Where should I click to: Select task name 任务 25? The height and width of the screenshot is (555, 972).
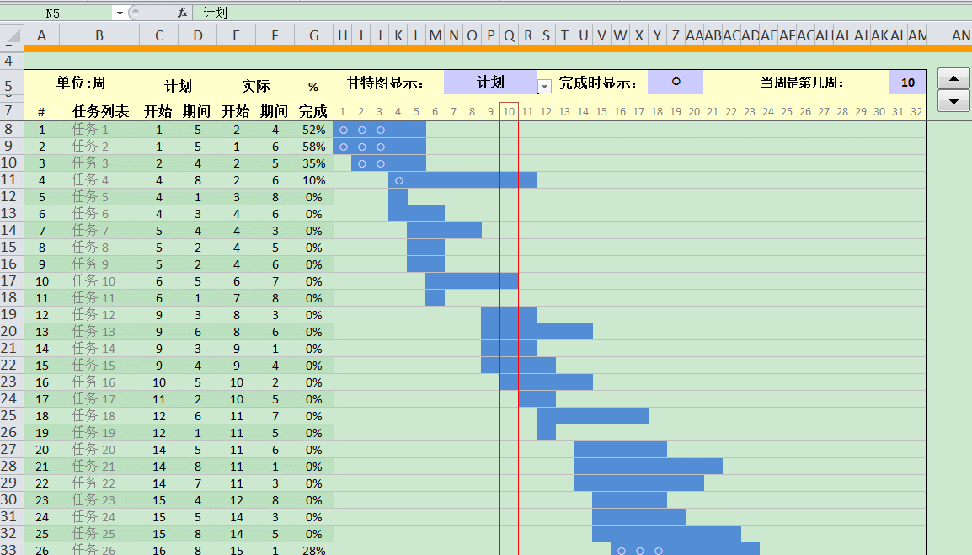(x=93, y=534)
